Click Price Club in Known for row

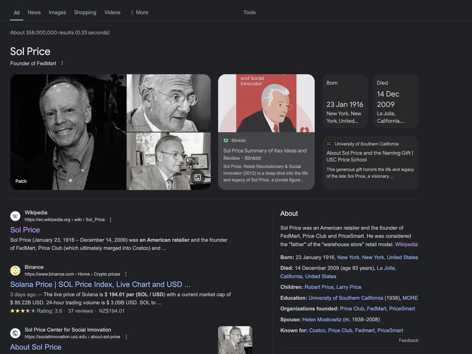[340, 330]
